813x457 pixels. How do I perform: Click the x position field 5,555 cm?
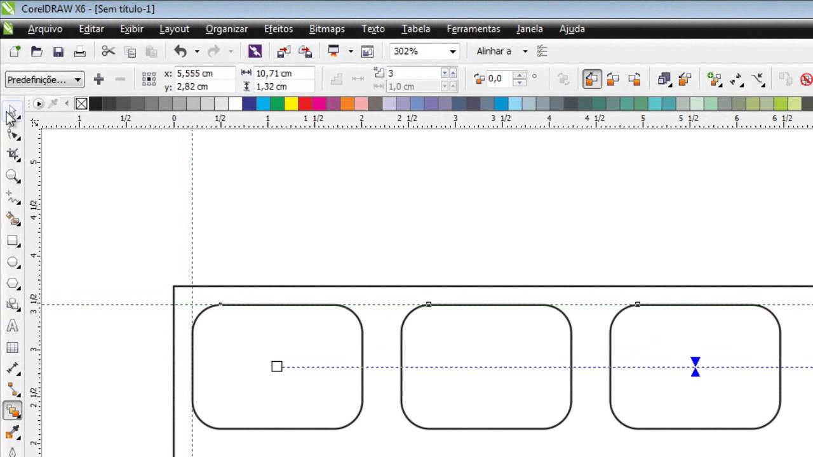coord(205,74)
